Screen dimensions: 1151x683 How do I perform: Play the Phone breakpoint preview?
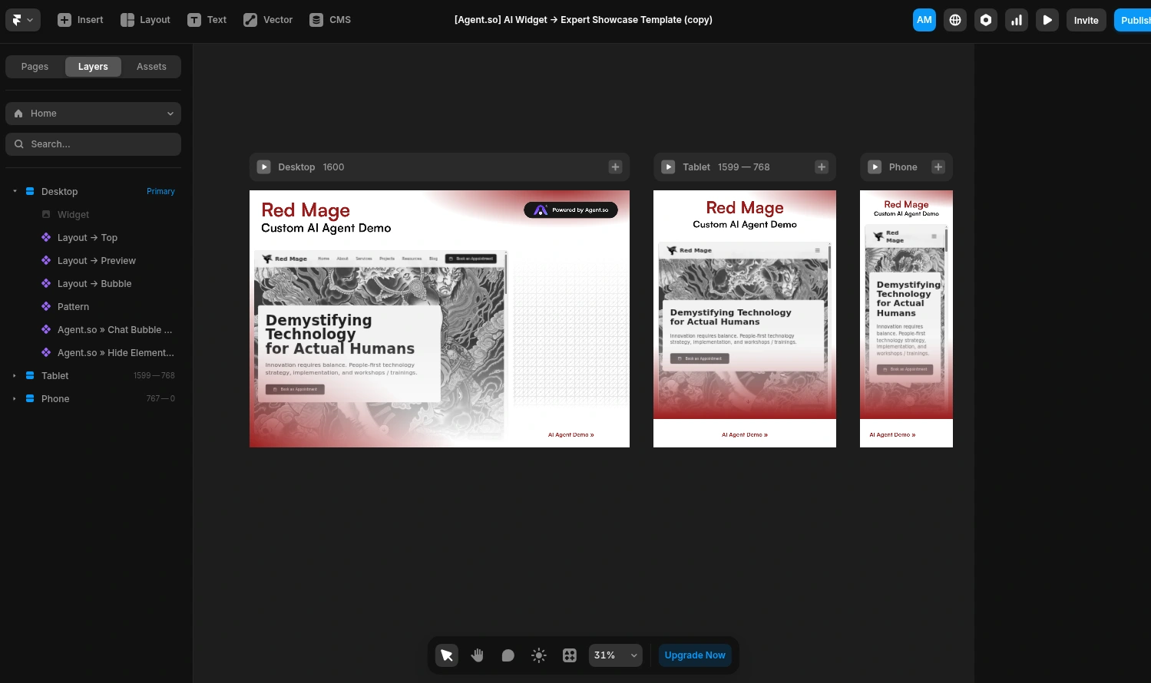click(875, 167)
